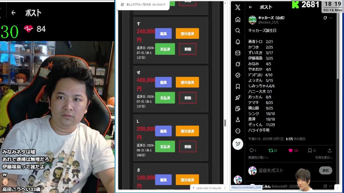Click 編集 for the L entry
344x193 pixels.
click(163, 131)
